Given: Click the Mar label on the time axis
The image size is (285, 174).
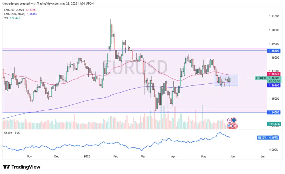Looking at the screenshot, I should (143, 156).
